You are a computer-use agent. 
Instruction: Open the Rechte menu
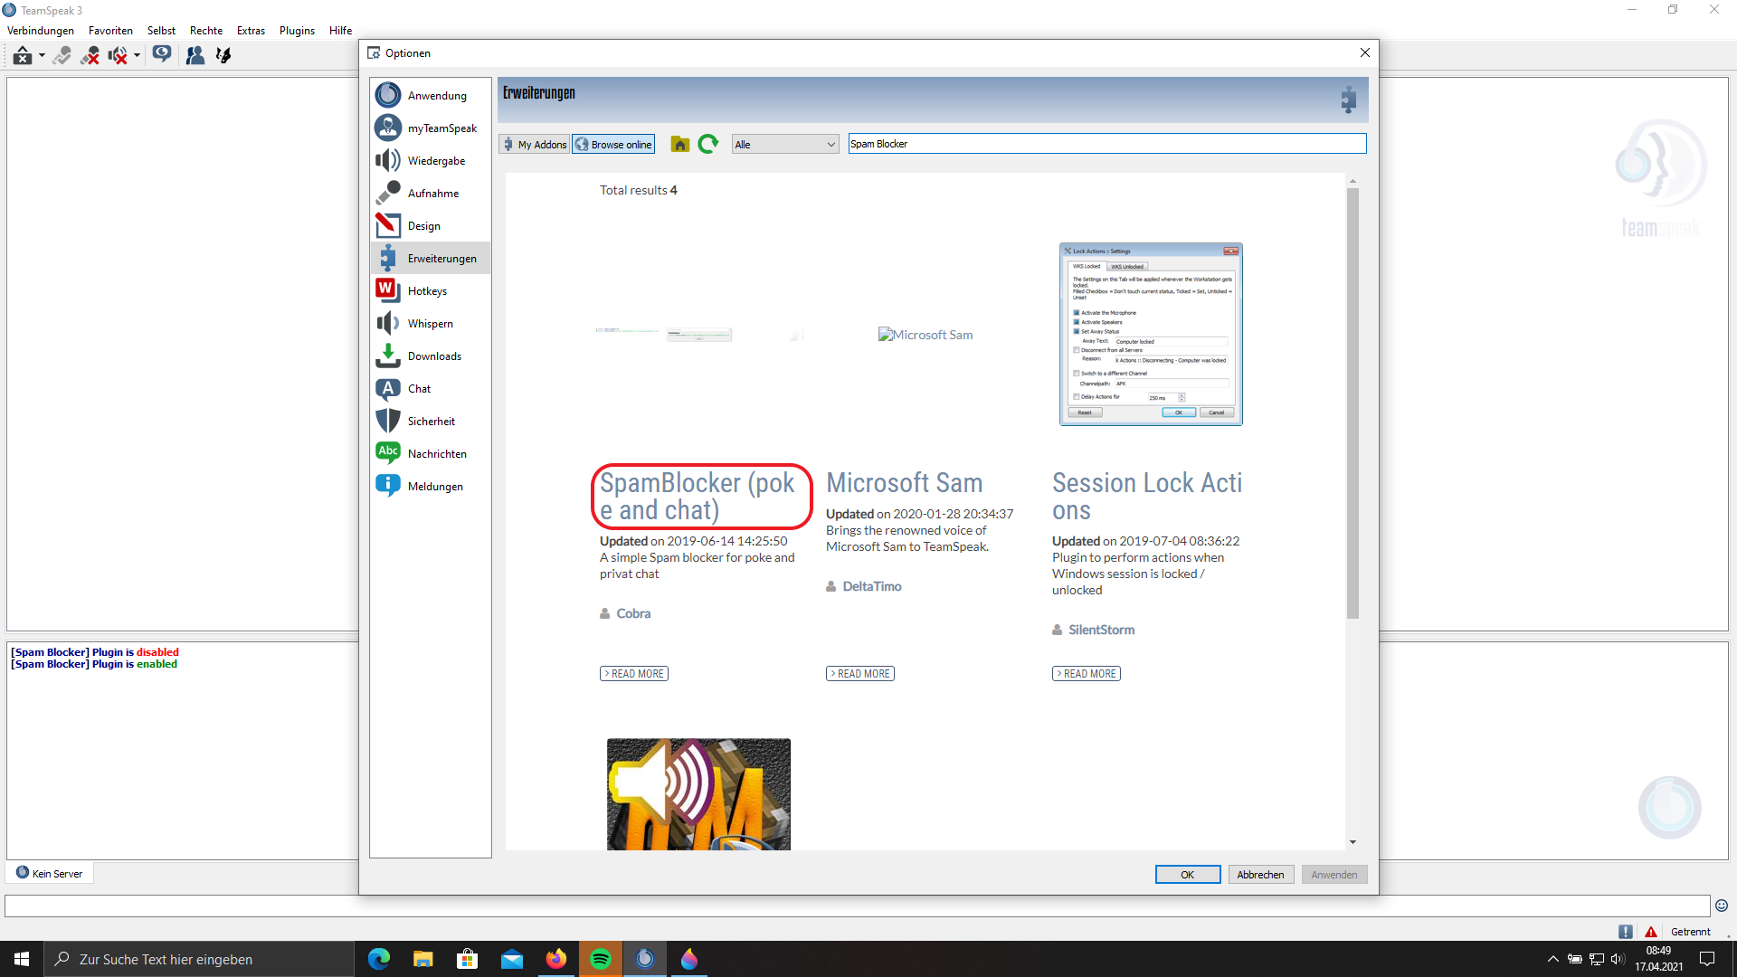coord(206,31)
